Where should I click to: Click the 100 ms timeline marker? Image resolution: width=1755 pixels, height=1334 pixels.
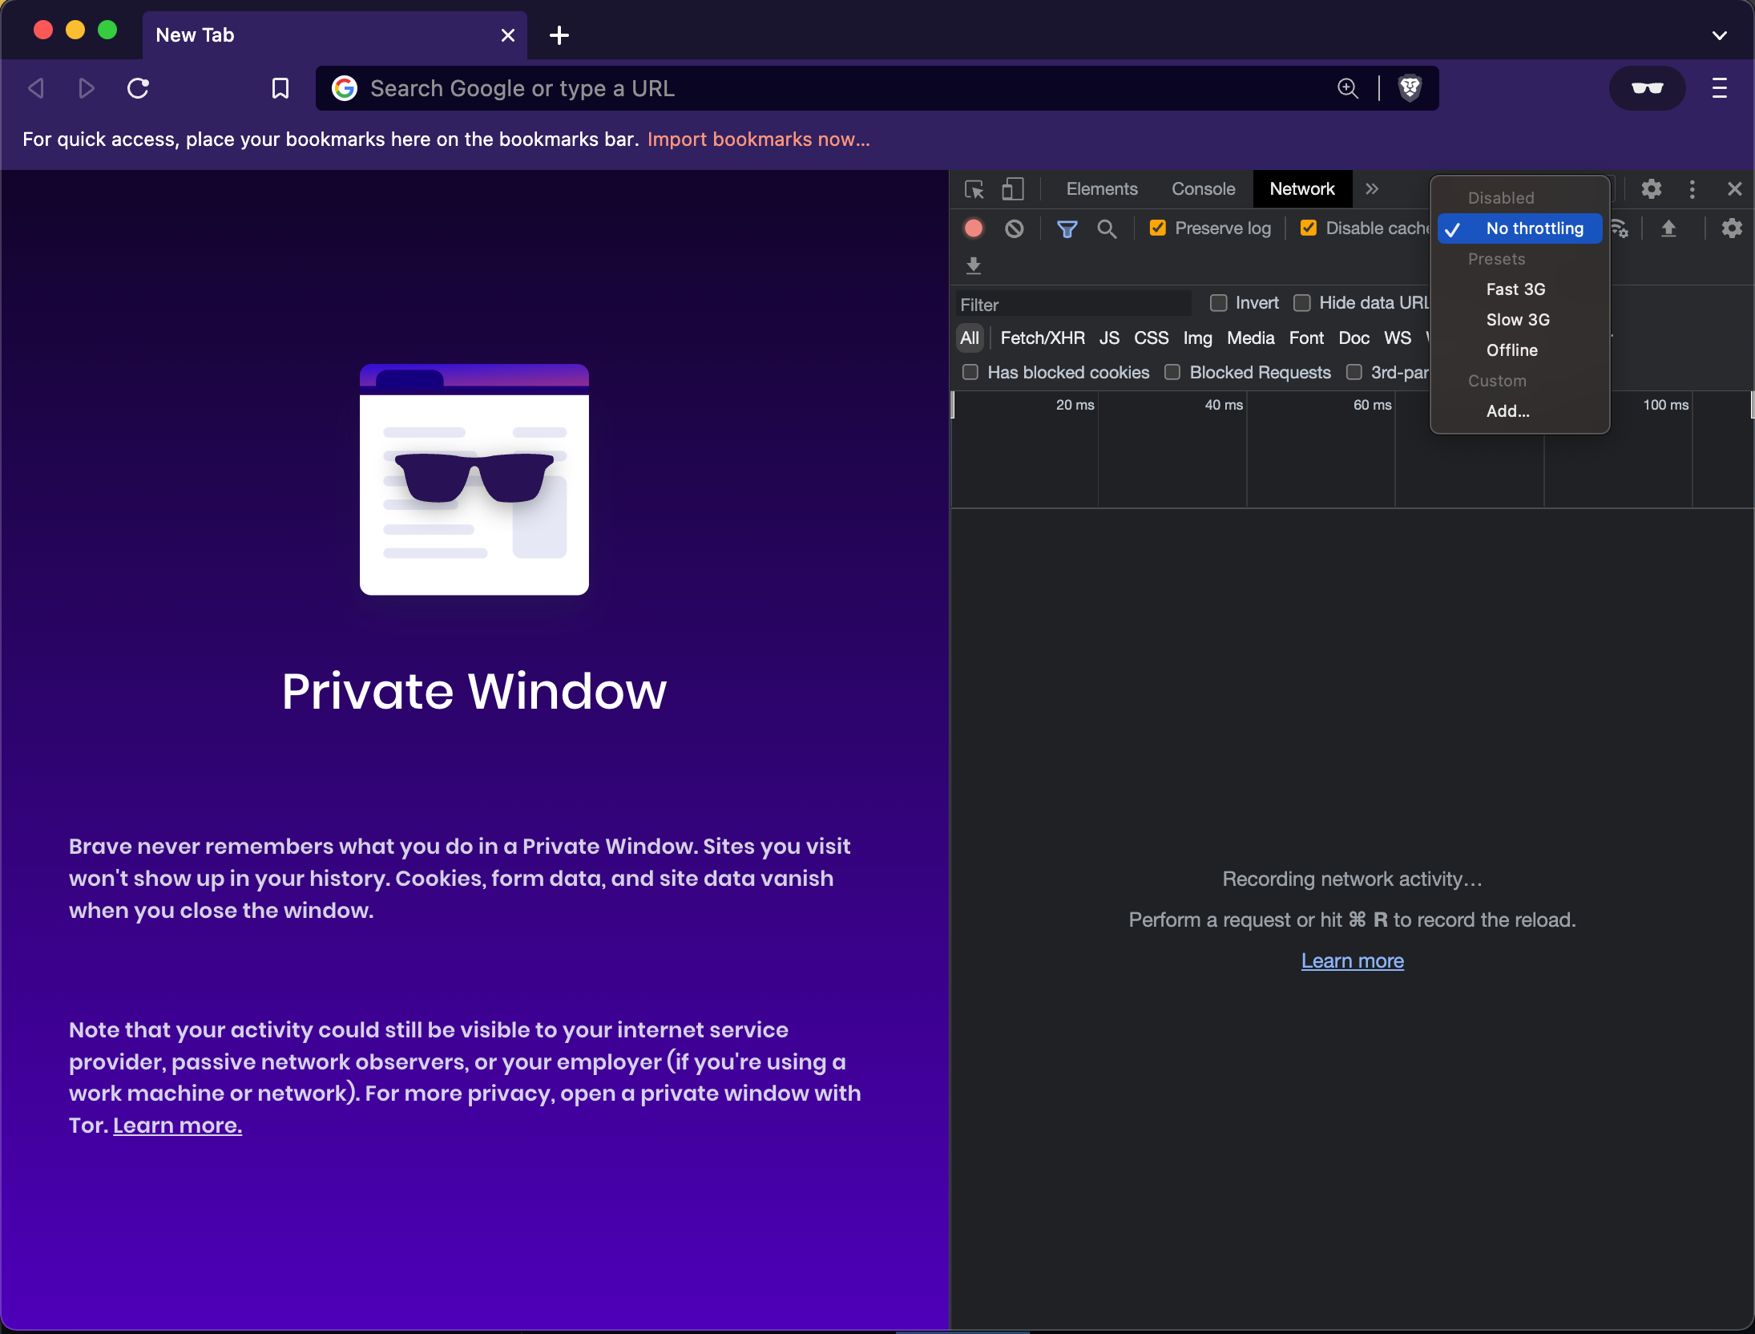(x=1665, y=405)
